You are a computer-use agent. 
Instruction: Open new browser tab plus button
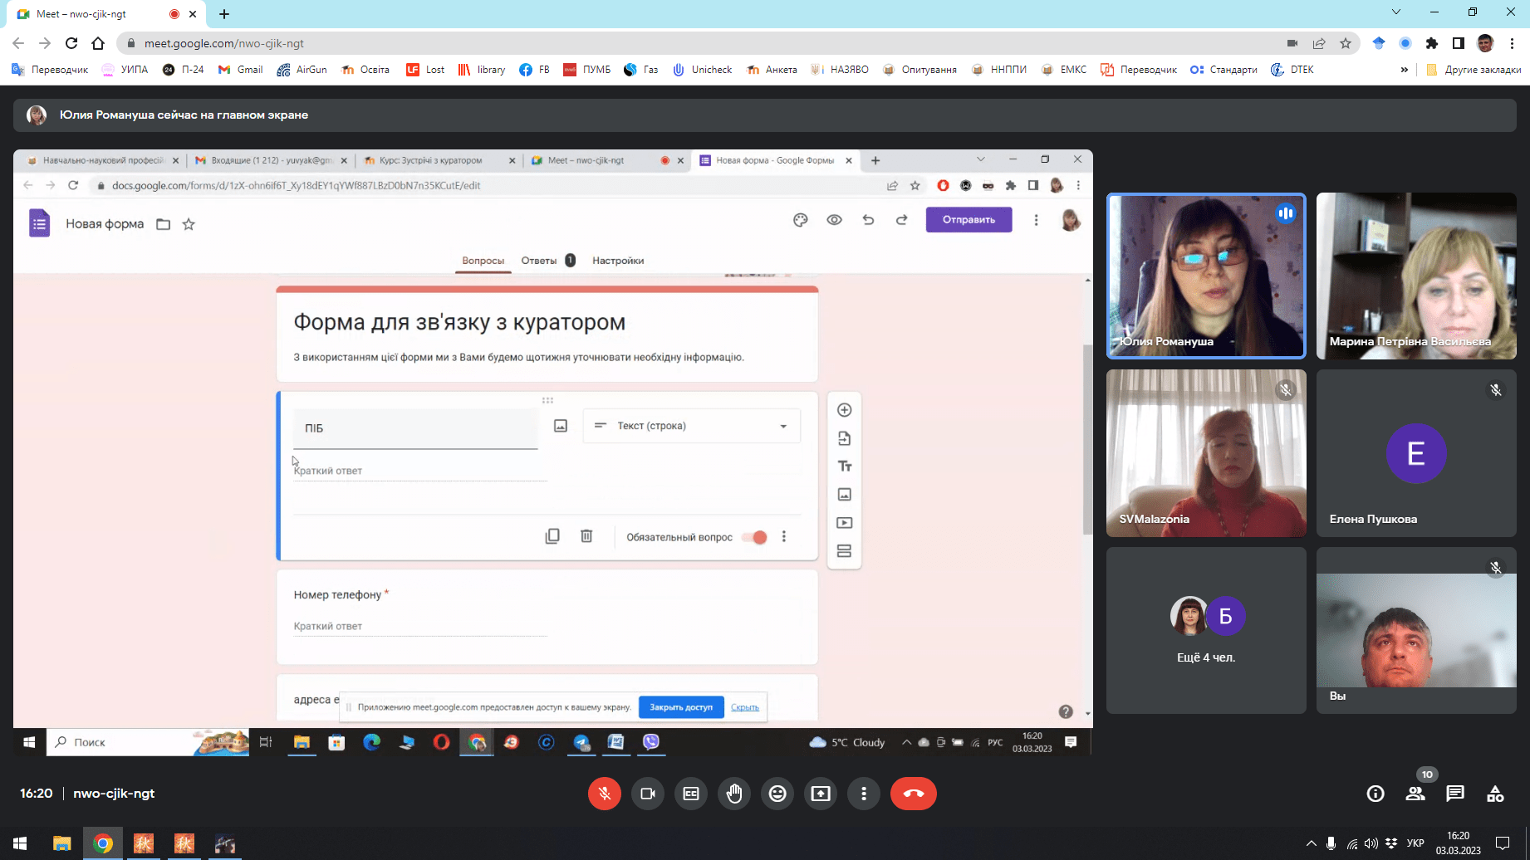click(x=224, y=13)
